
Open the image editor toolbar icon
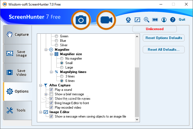(x=137, y=20)
